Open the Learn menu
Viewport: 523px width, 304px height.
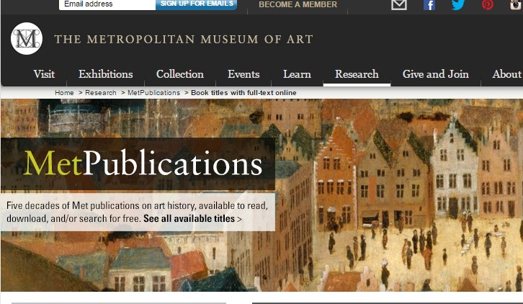[x=297, y=74]
